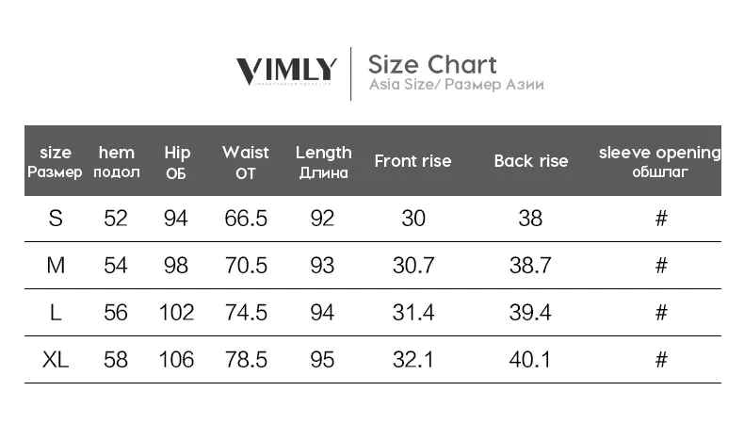Click the Back rise column header
Image resolution: width=744 pixels, height=424 pixels.
[531, 161]
